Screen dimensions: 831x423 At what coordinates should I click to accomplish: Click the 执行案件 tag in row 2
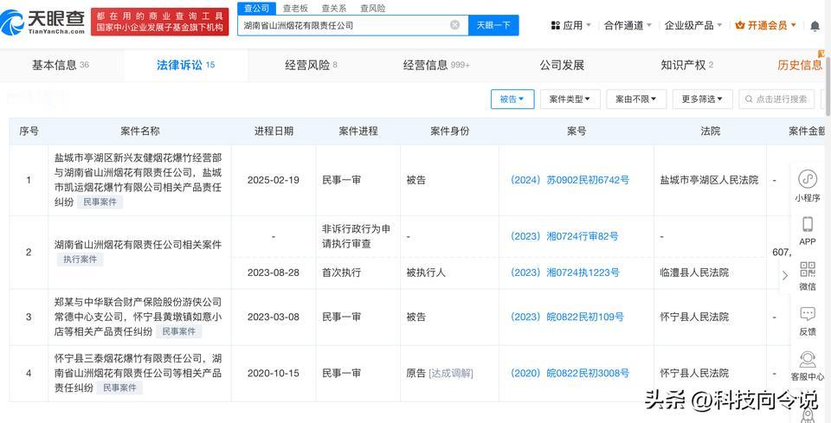pyautogui.click(x=81, y=260)
